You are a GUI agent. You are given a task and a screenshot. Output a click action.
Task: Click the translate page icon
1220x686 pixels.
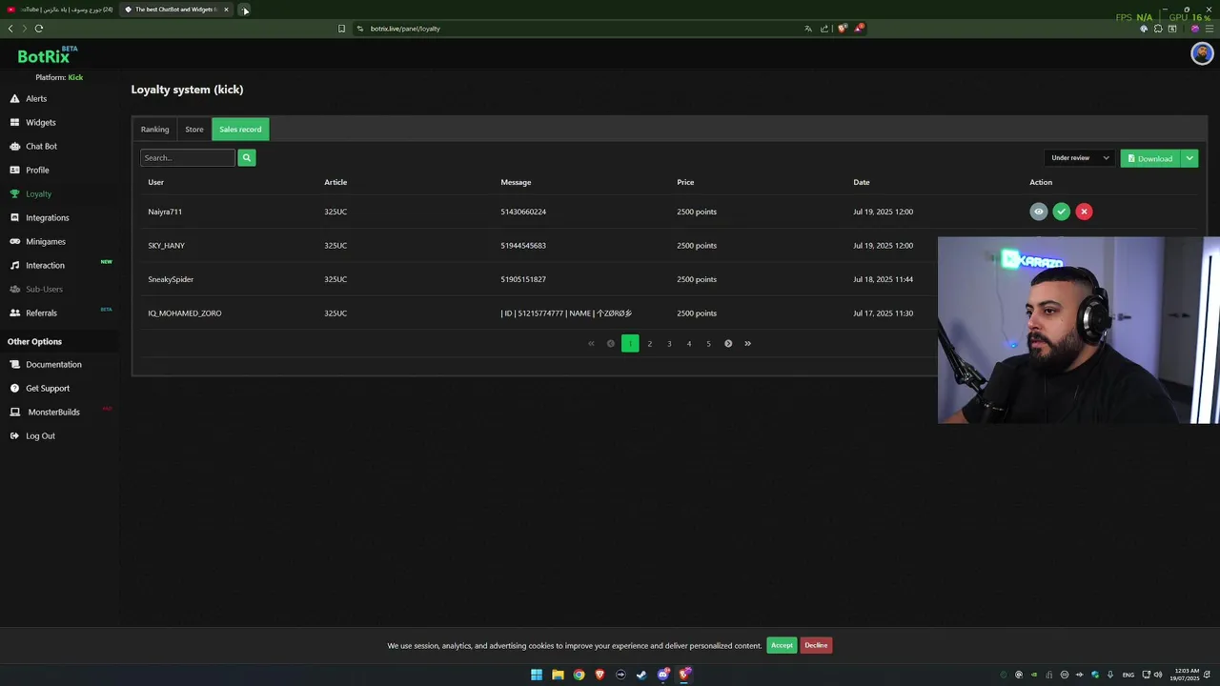coord(808,29)
